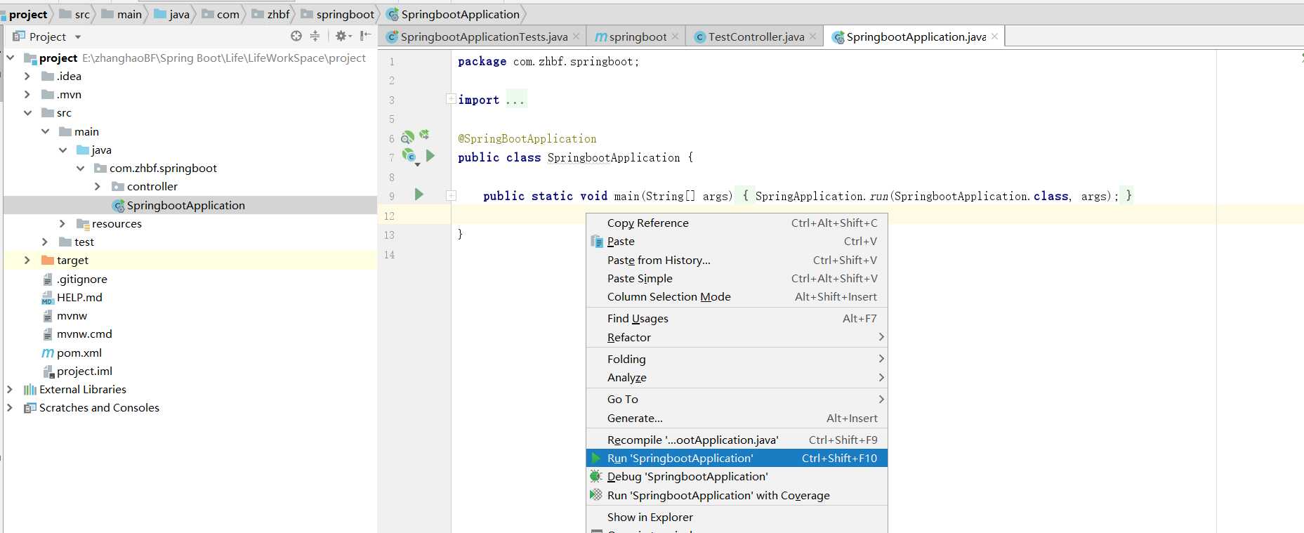
Task: Expand External Libraries node
Action: [10, 389]
